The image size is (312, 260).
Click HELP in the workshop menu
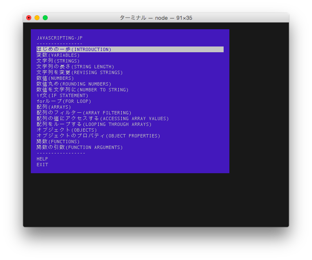(42, 159)
